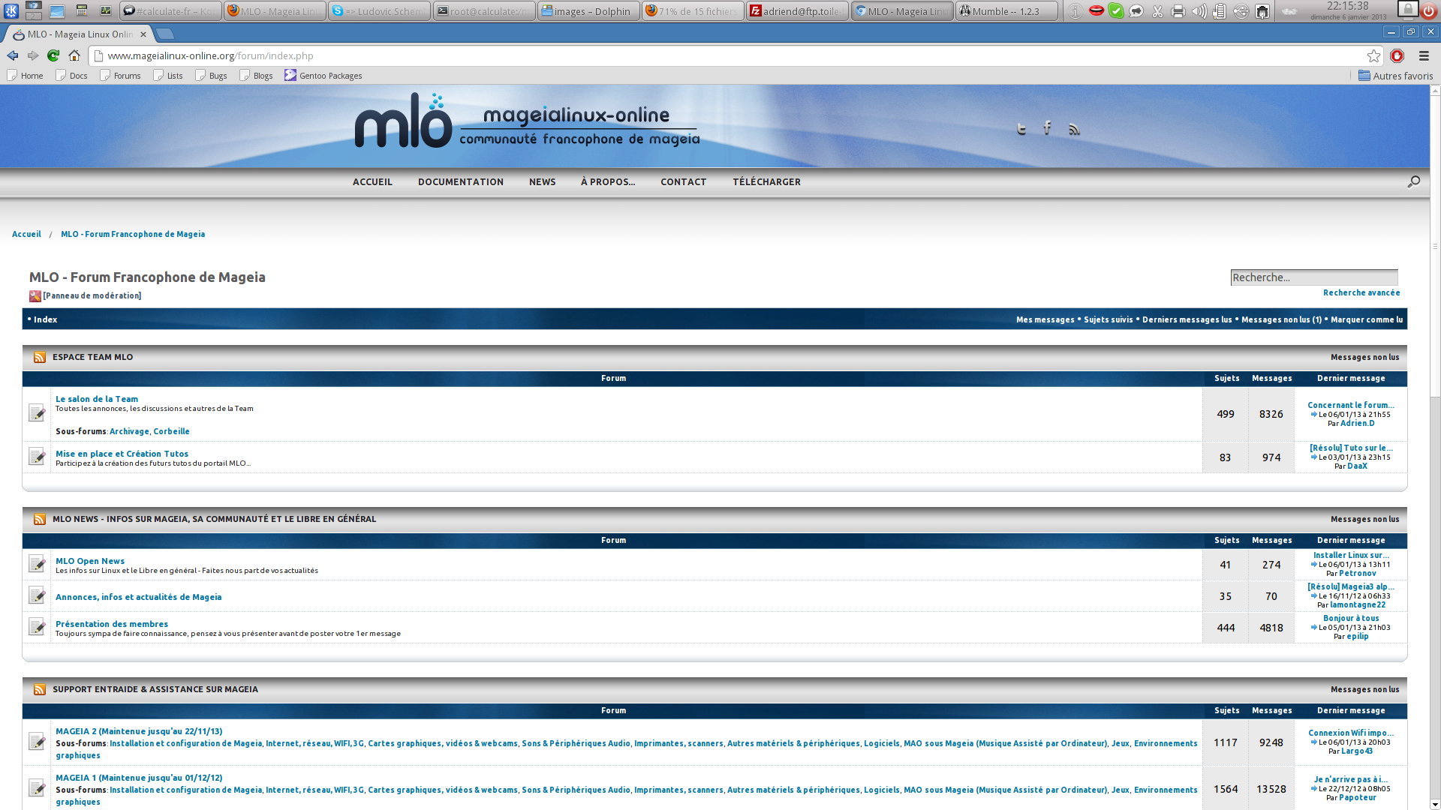This screenshot has width=1441, height=810.
Task: Expand the Autres favoris bookmarks folder
Action: click(1396, 76)
